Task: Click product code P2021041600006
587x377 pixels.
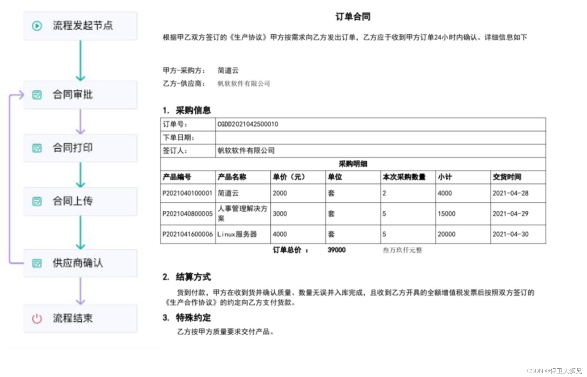Action: pyautogui.click(x=188, y=234)
